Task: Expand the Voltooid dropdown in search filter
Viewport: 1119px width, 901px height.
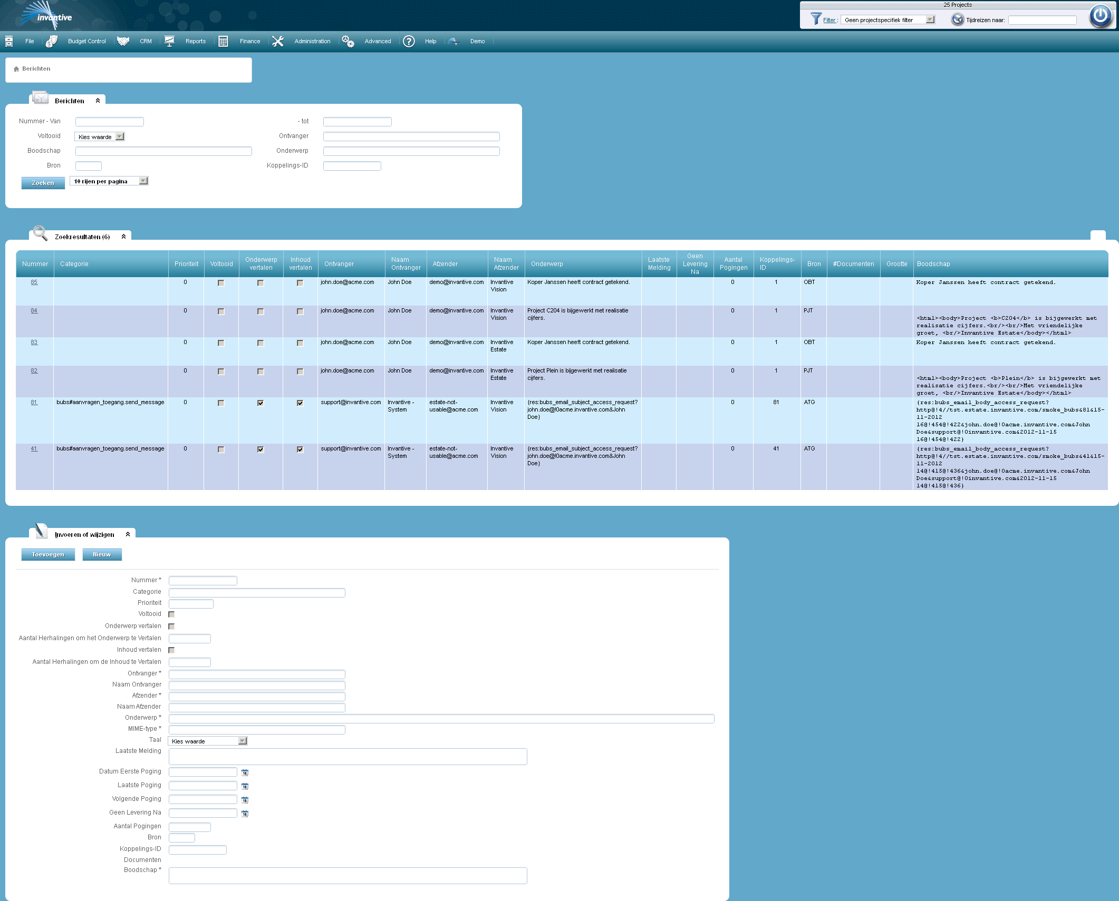Action: [x=119, y=136]
